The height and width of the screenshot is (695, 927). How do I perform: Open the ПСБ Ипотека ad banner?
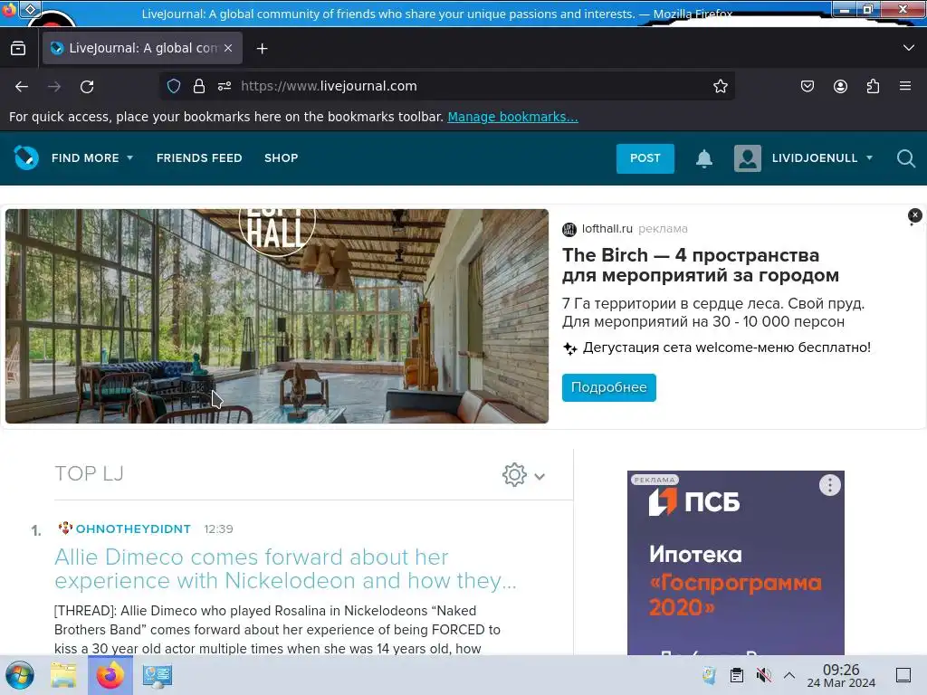point(735,563)
